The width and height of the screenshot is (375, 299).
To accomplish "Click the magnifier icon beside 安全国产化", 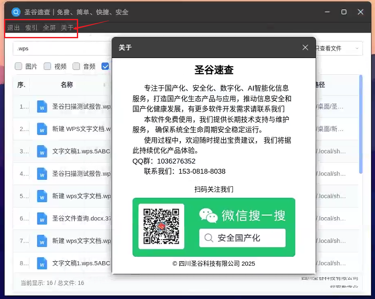I will (x=209, y=238).
